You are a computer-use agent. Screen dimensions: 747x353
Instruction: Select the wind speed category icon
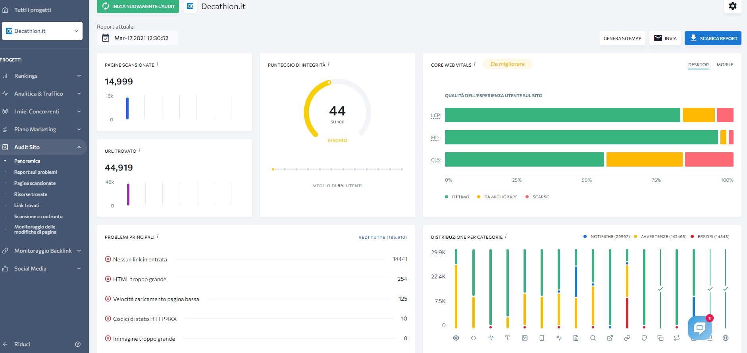pyautogui.click(x=491, y=338)
